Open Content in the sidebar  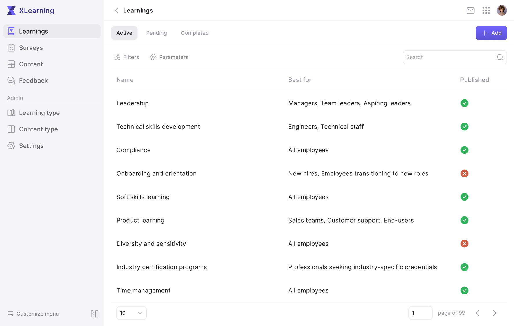[52, 64]
